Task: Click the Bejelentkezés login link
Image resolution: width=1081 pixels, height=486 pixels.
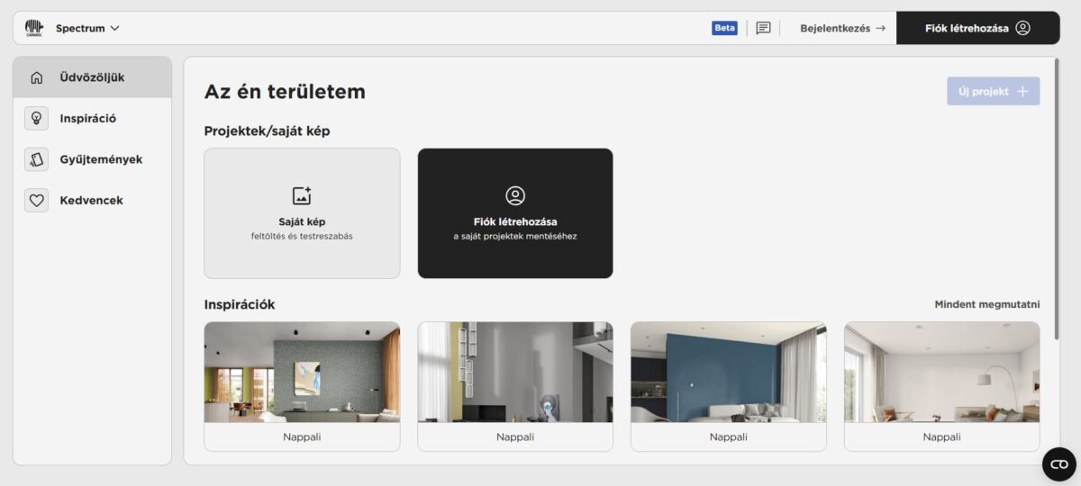Action: pos(842,28)
